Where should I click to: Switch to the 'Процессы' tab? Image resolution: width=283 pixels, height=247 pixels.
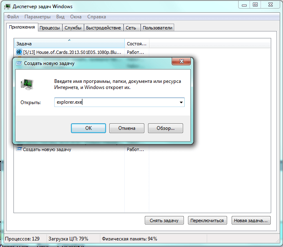pos(50,28)
